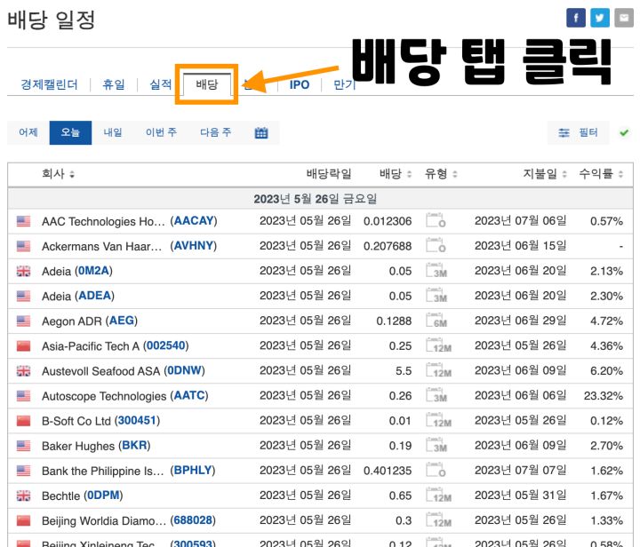
Task: Click 3M type icon in Baker Hughes row
Action: [x=436, y=445]
